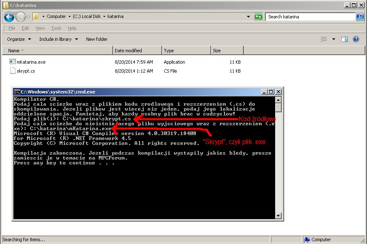Change view with the view mode icon
Screen dimensions: 367x244
(323, 39)
